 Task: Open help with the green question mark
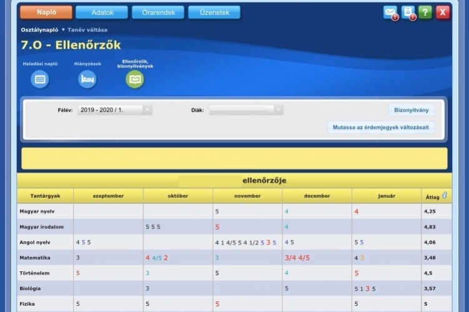pyautogui.click(x=425, y=12)
